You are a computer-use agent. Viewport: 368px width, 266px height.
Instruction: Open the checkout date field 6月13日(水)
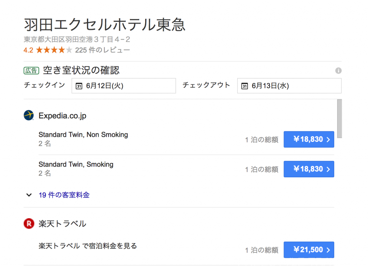(x=289, y=86)
